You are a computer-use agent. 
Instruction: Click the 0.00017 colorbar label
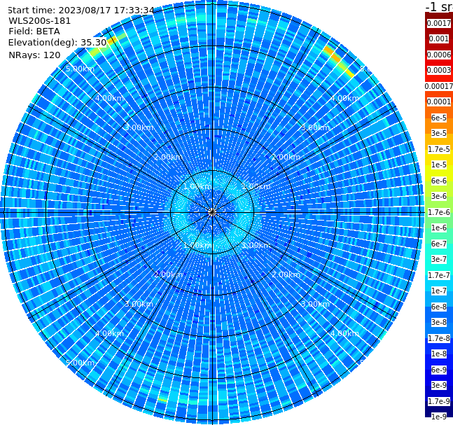point(439,86)
